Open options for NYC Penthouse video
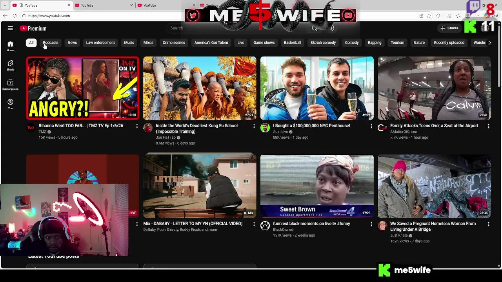 point(371,126)
